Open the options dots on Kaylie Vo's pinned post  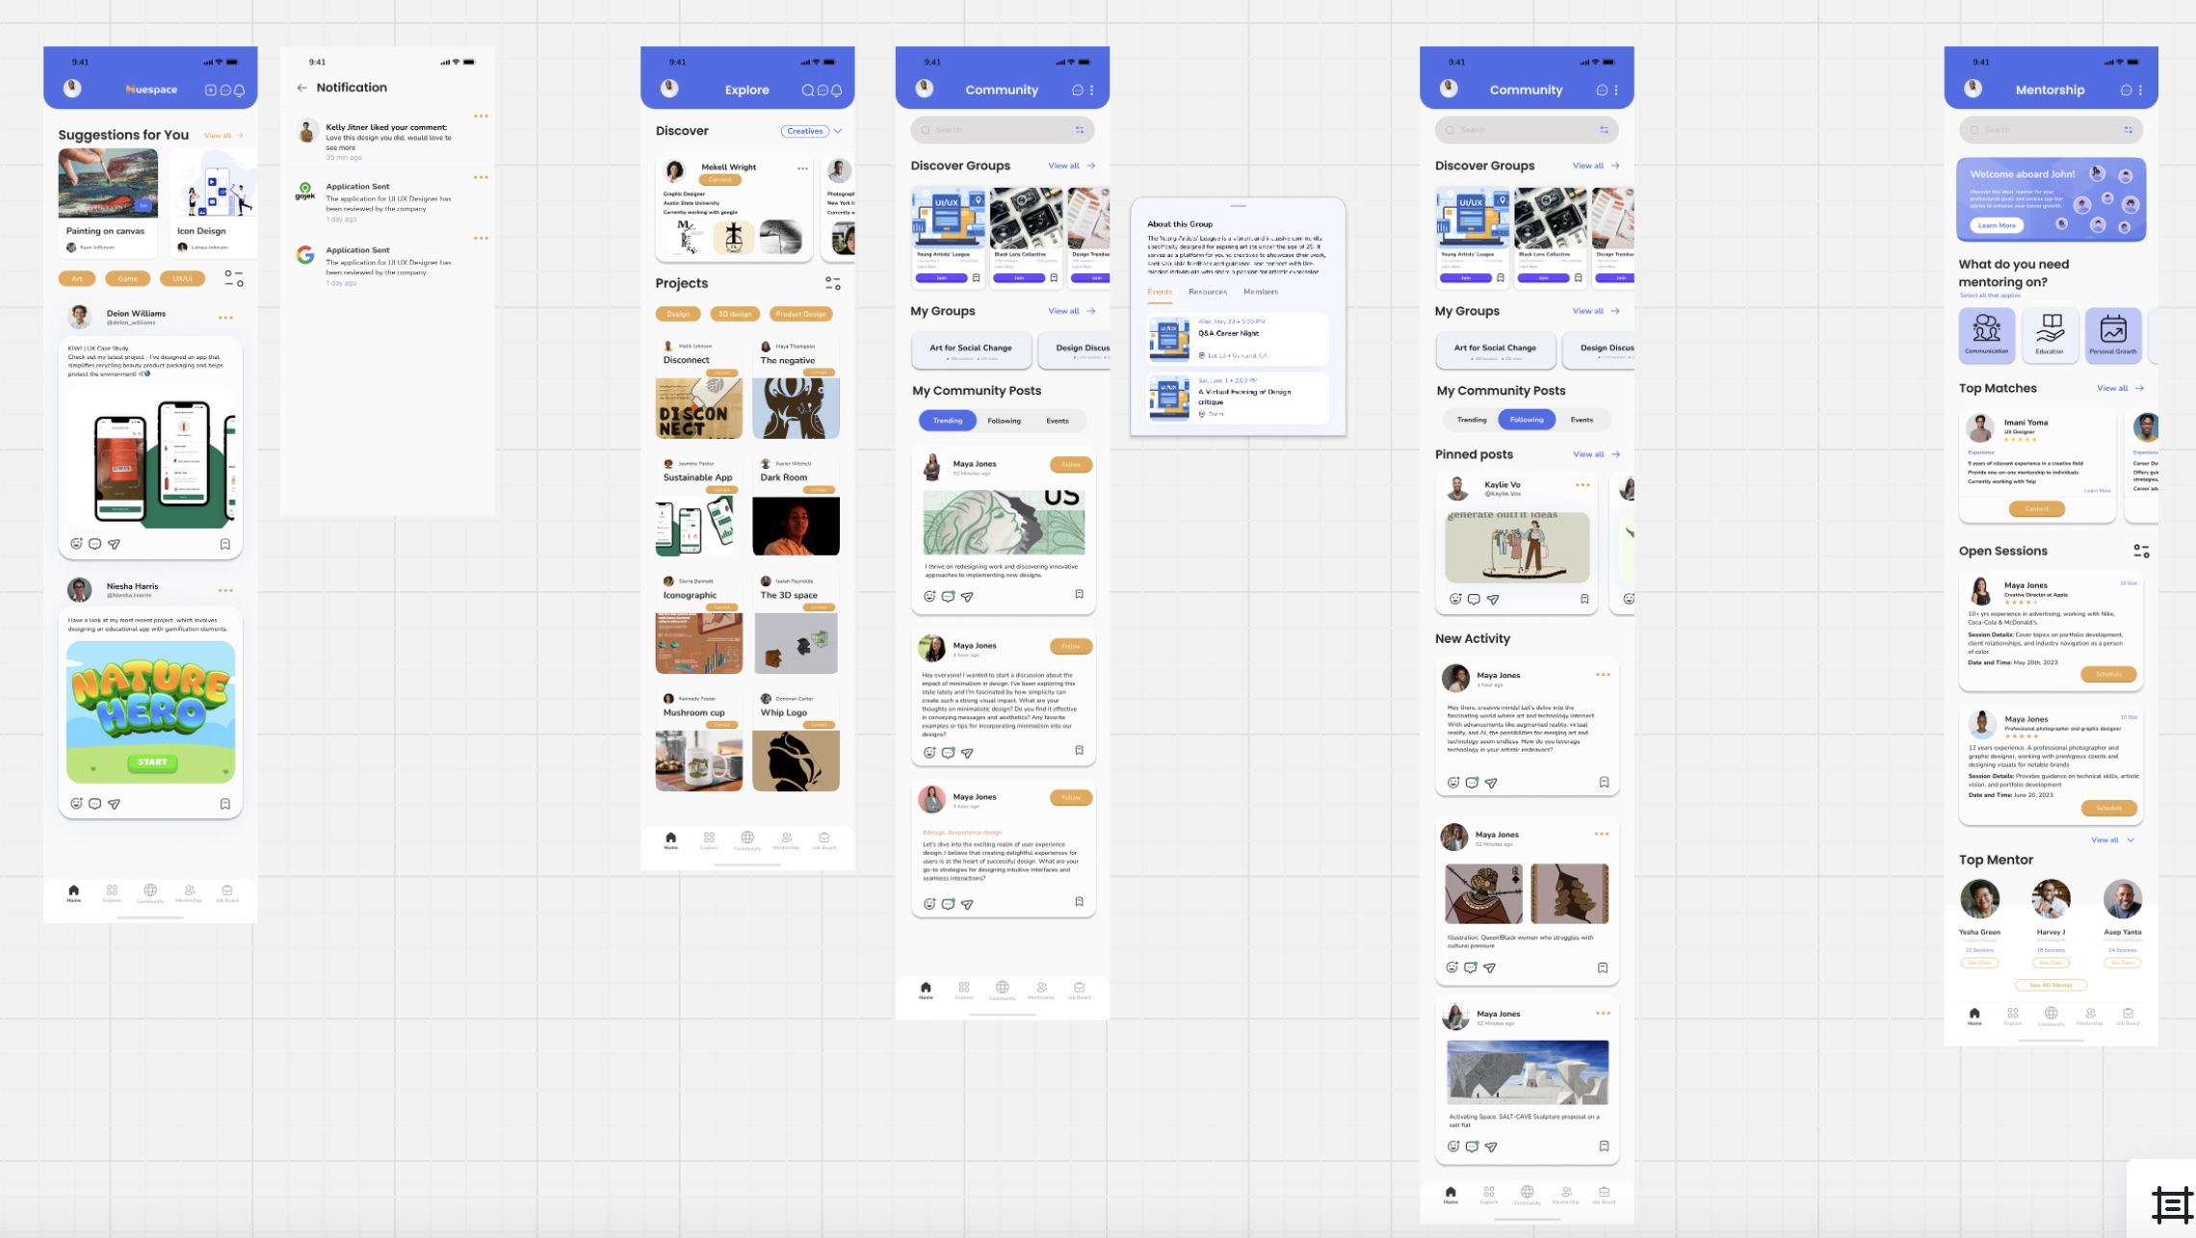click(x=1582, y=485)
